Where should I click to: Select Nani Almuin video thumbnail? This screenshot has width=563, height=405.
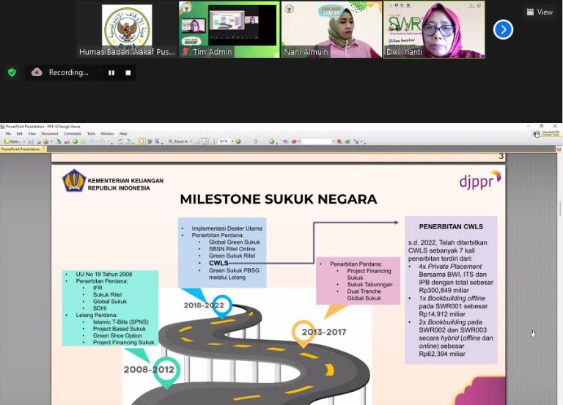(331, 29)
